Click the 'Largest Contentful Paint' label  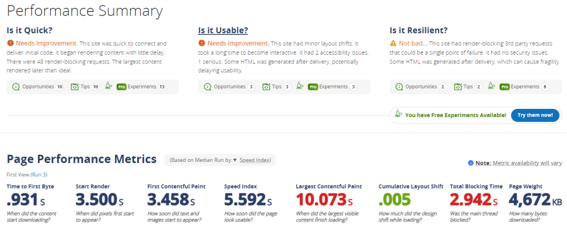coord(329,187)
